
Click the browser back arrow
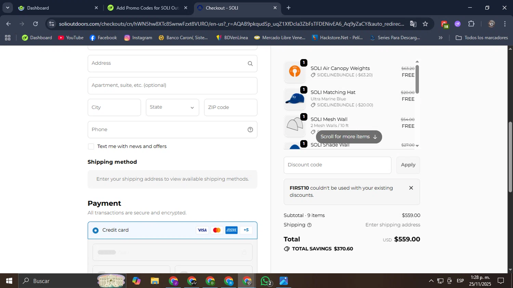click(9, 24)
